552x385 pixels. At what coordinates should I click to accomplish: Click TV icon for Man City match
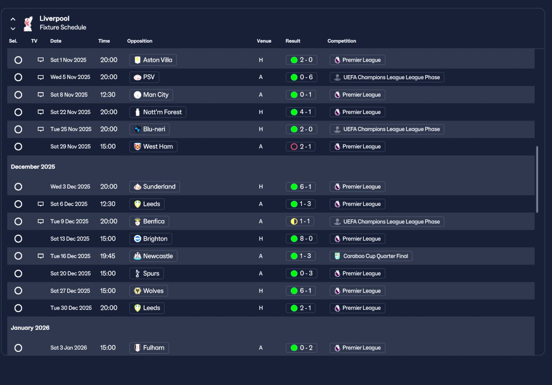(x=41, y=95)
